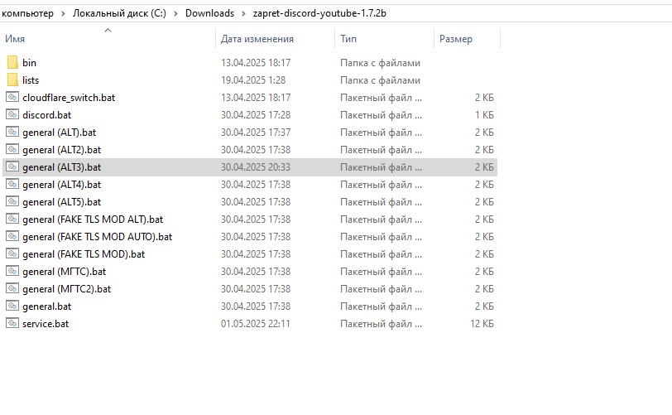
Task: Select the file name cloudflare_switch.bat
Action: tap(69, 98)
